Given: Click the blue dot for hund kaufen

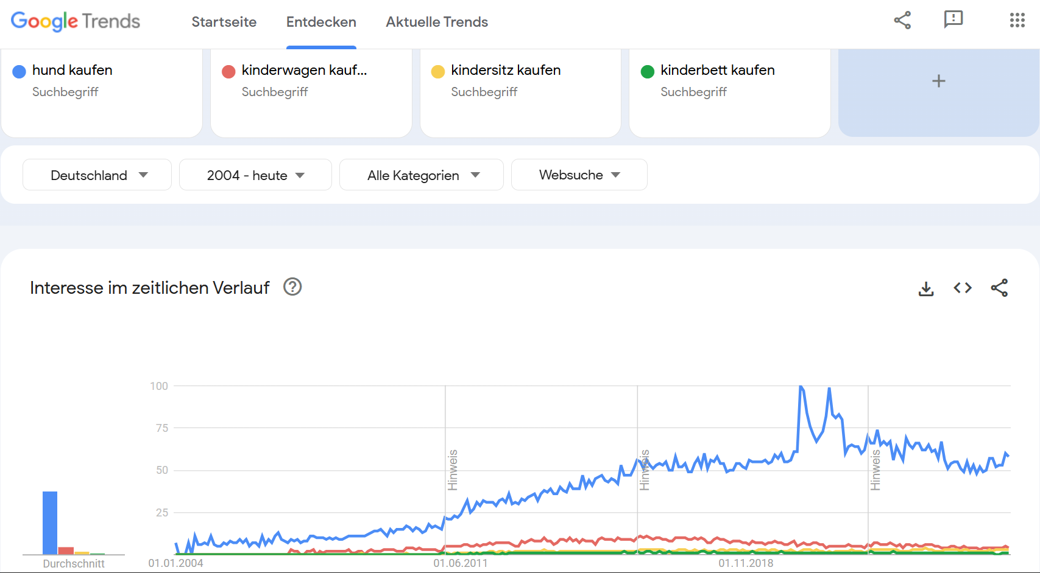Looking at the screenshot, I should (x=19, y=72).
